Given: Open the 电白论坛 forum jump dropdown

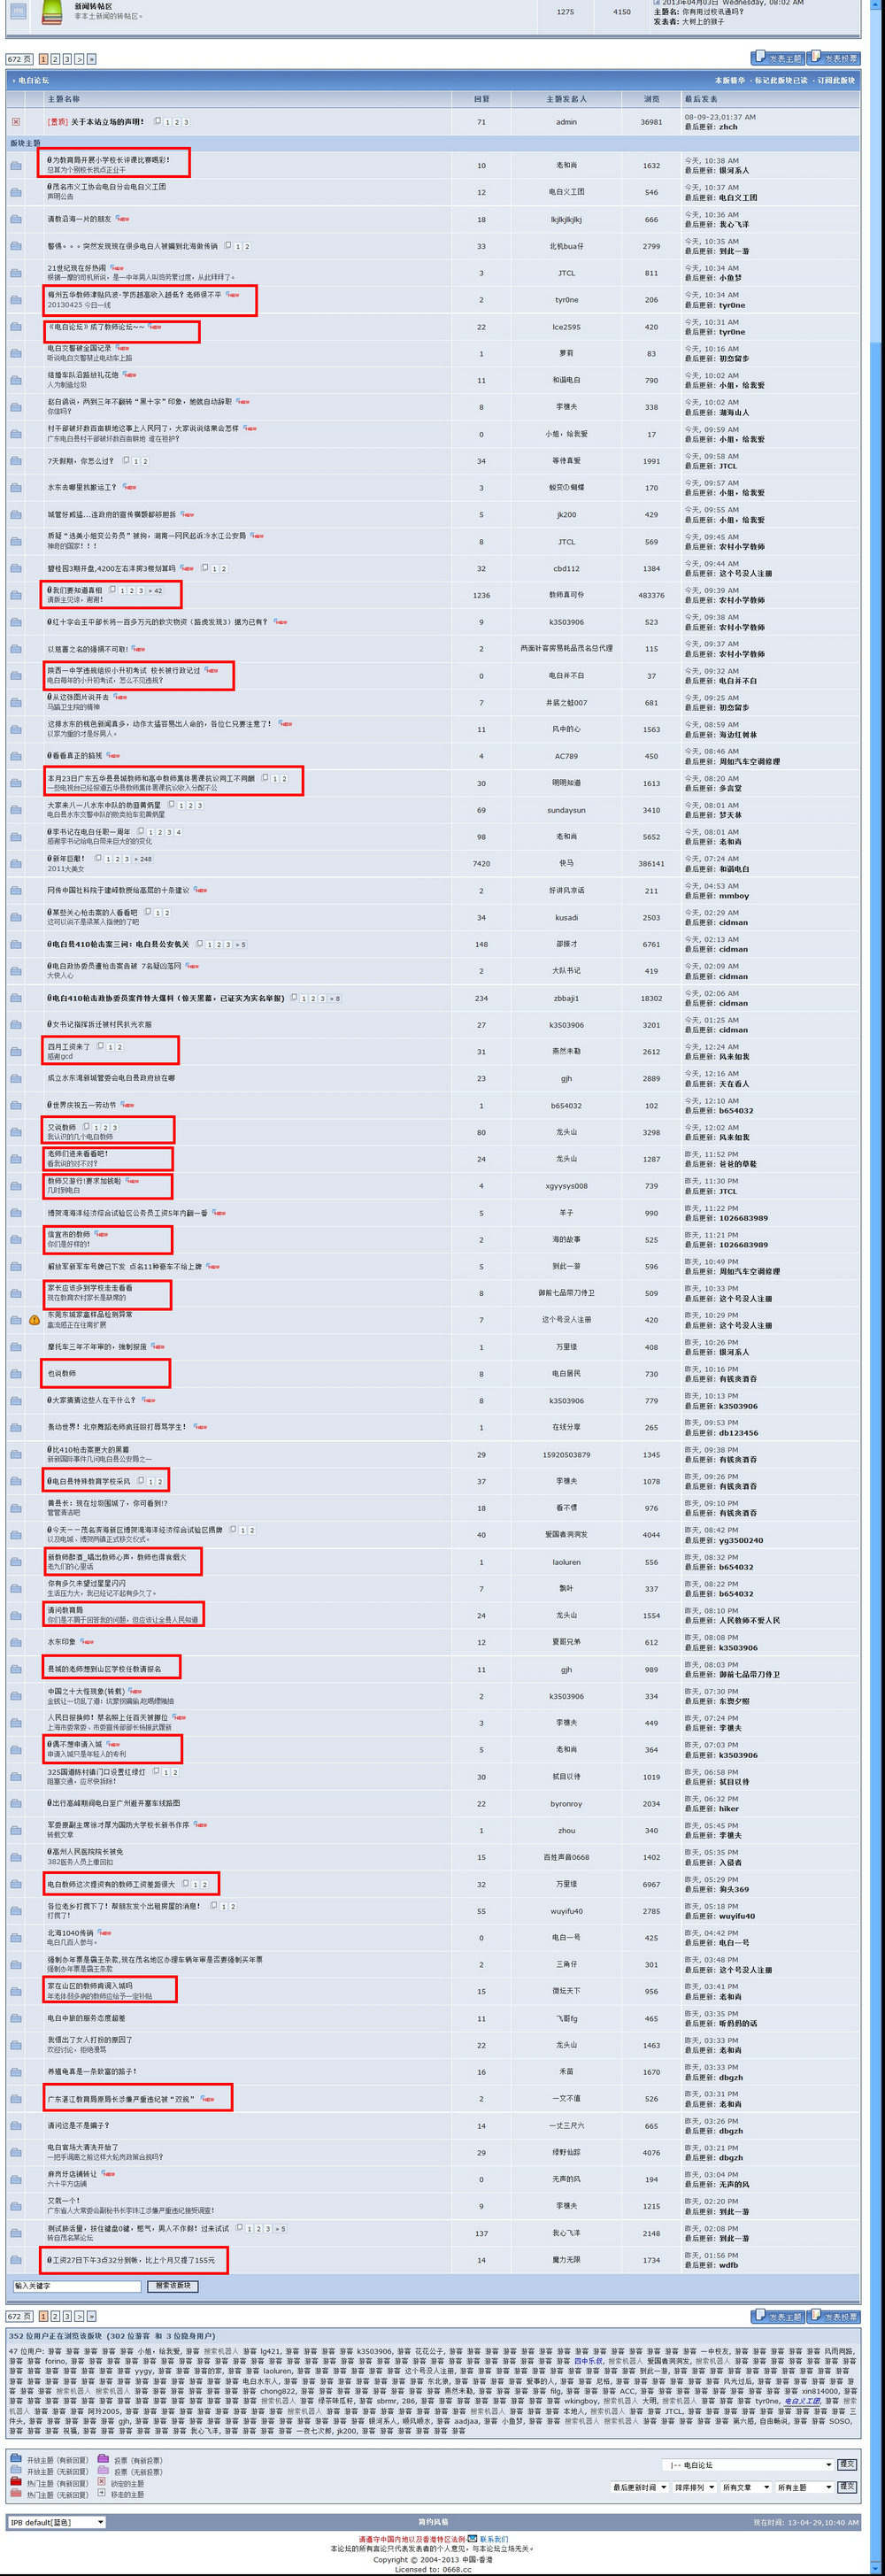Looking at the screenshot, I should tap(747, 2464).
